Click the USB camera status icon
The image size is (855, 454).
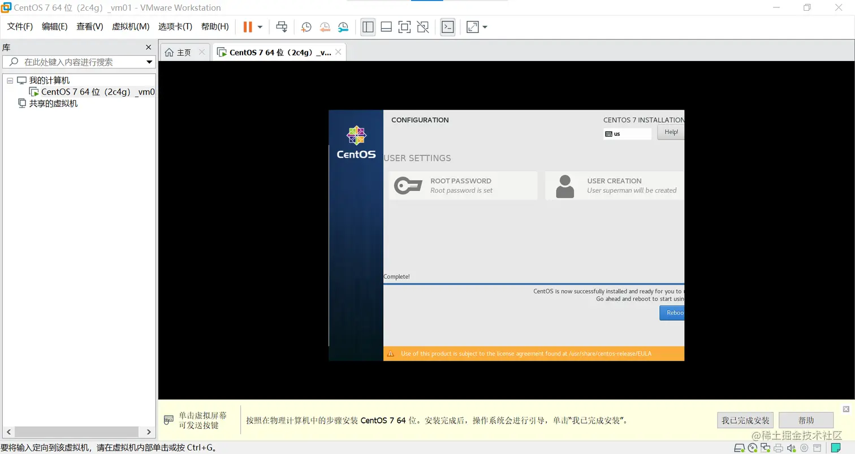[804, 448]
